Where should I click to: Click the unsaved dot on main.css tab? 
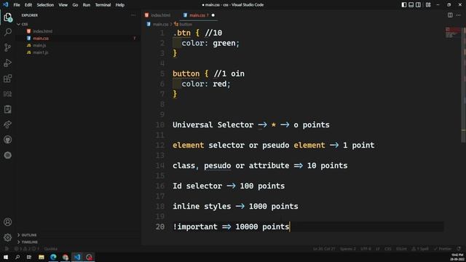[213, 15]
